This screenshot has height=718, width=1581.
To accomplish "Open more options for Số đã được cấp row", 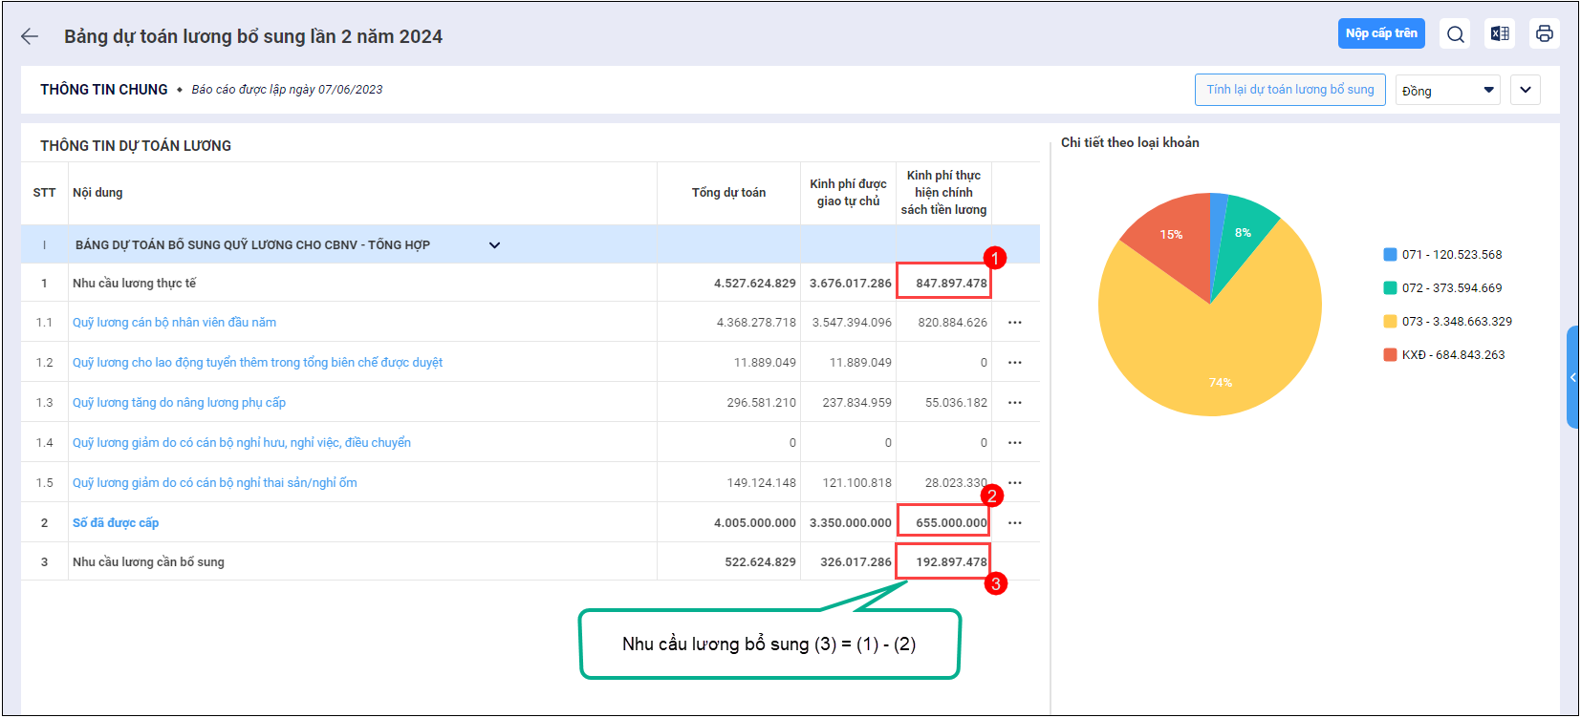I will click(1015, 523).
